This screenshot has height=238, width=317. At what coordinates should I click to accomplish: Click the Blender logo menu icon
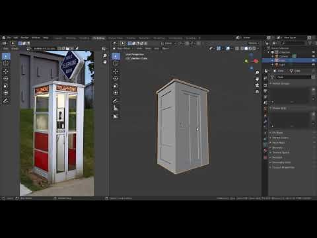pos(3,38)
